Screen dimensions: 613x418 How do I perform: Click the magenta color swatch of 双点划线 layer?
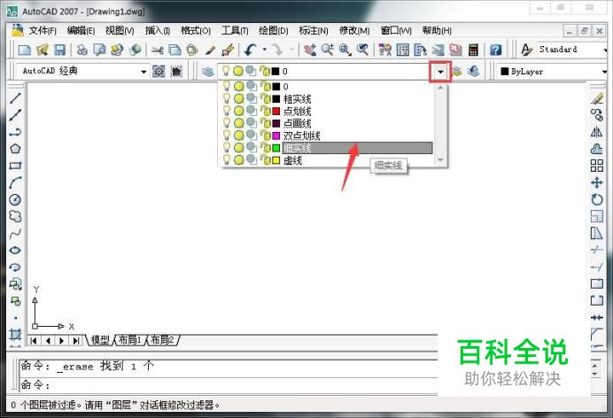pos(276,135)
